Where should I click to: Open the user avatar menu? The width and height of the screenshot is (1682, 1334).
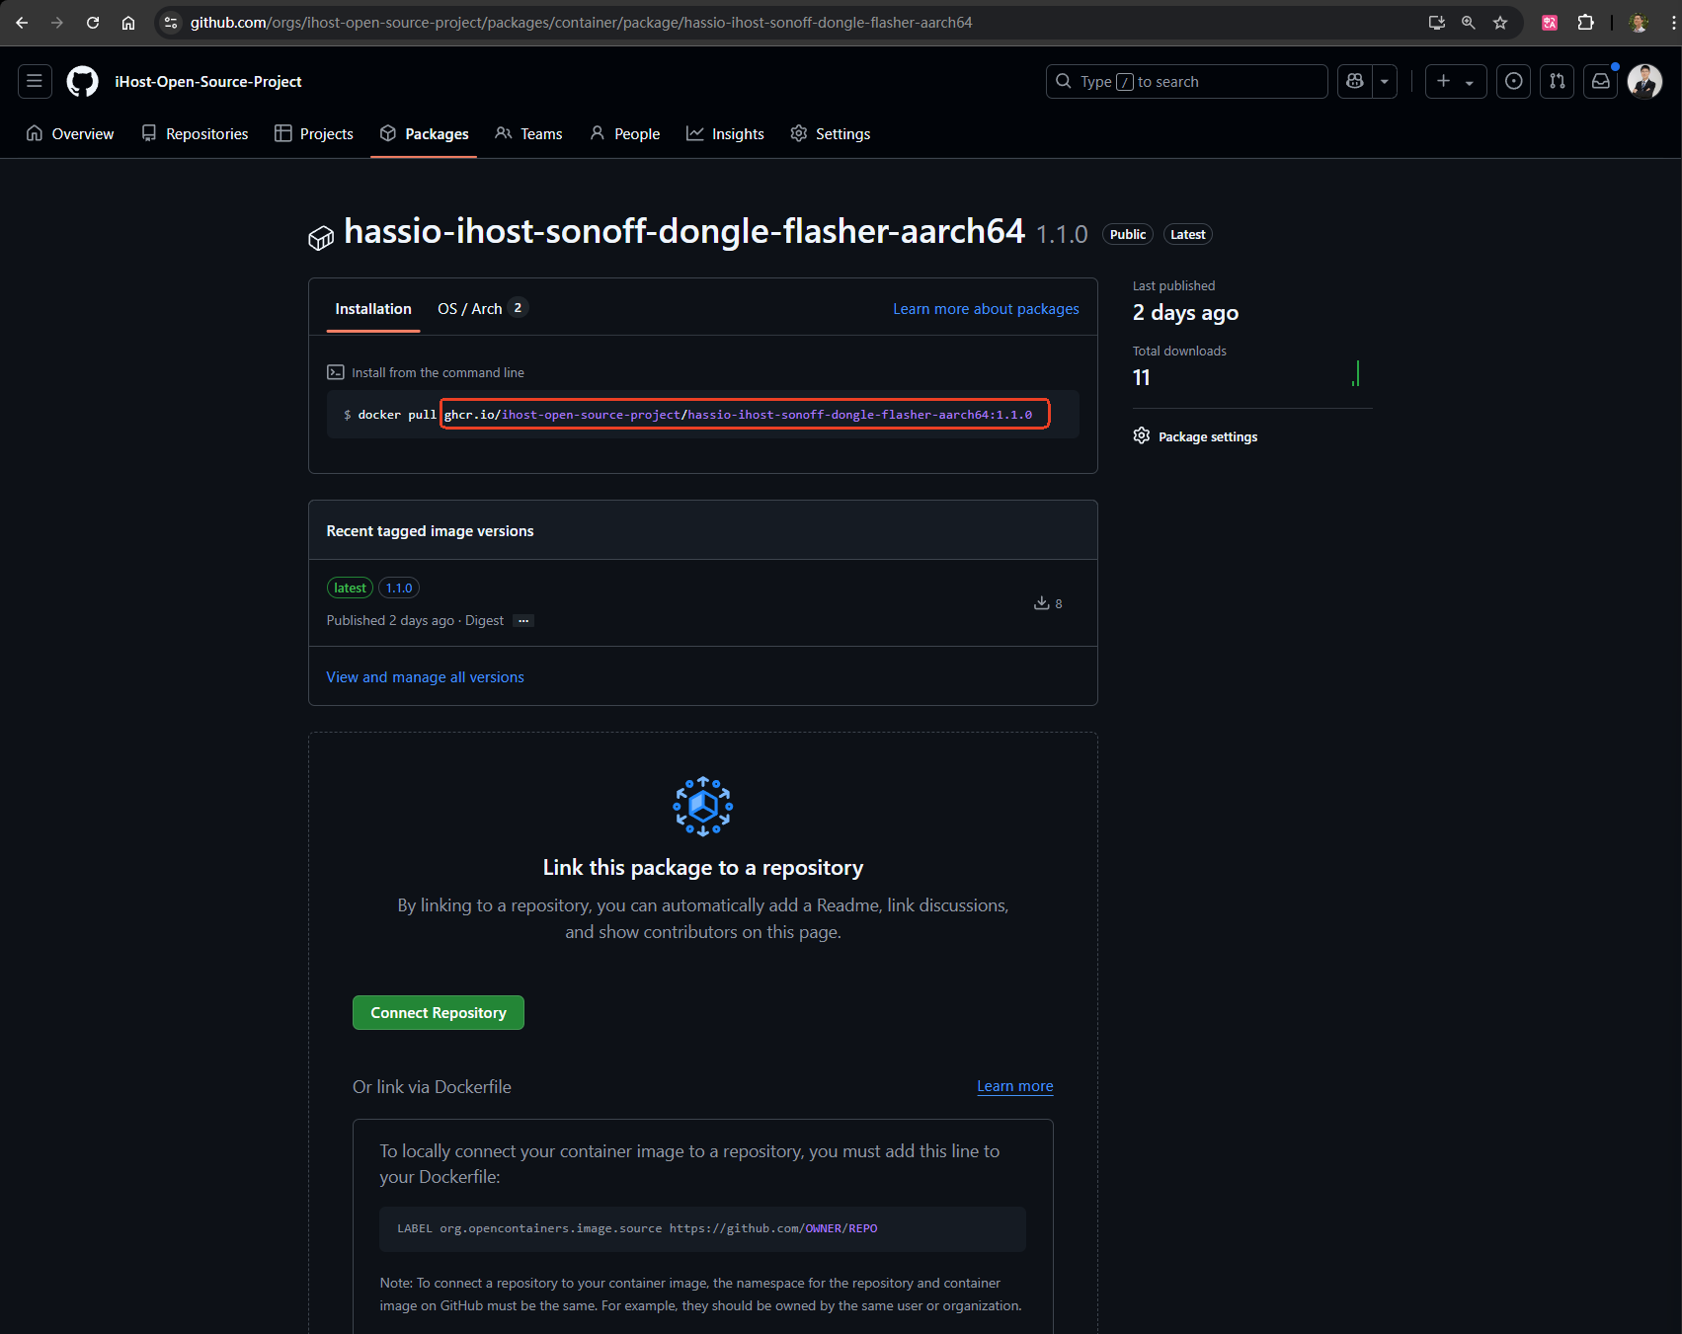[1644, 81]
